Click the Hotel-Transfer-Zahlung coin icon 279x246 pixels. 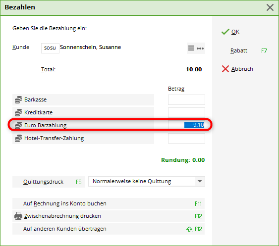click(x=18, y=138)
